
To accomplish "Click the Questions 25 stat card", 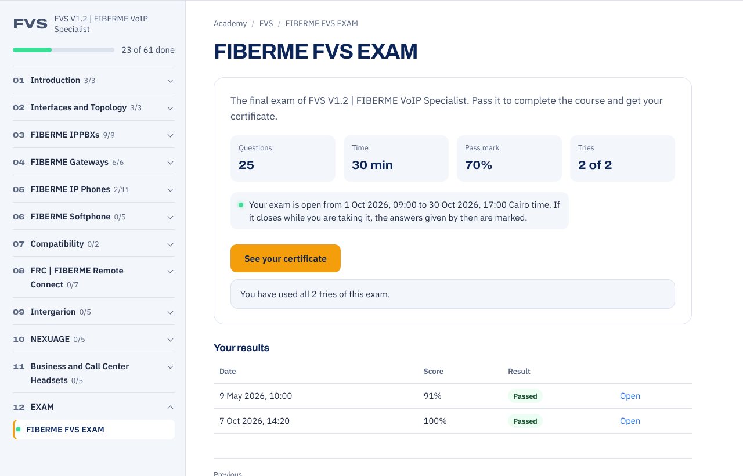I will coord(283,158).
